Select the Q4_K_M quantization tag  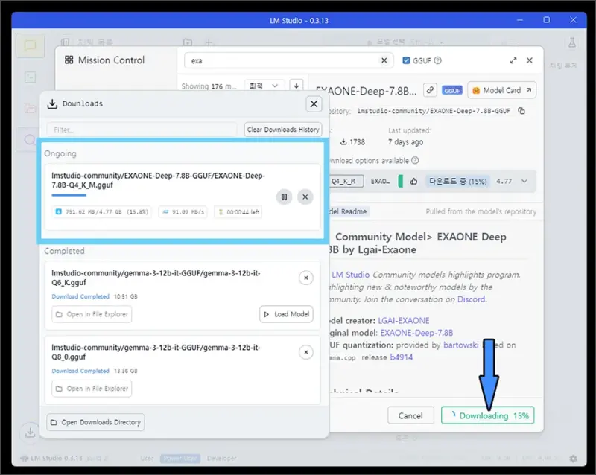(345, 181)
